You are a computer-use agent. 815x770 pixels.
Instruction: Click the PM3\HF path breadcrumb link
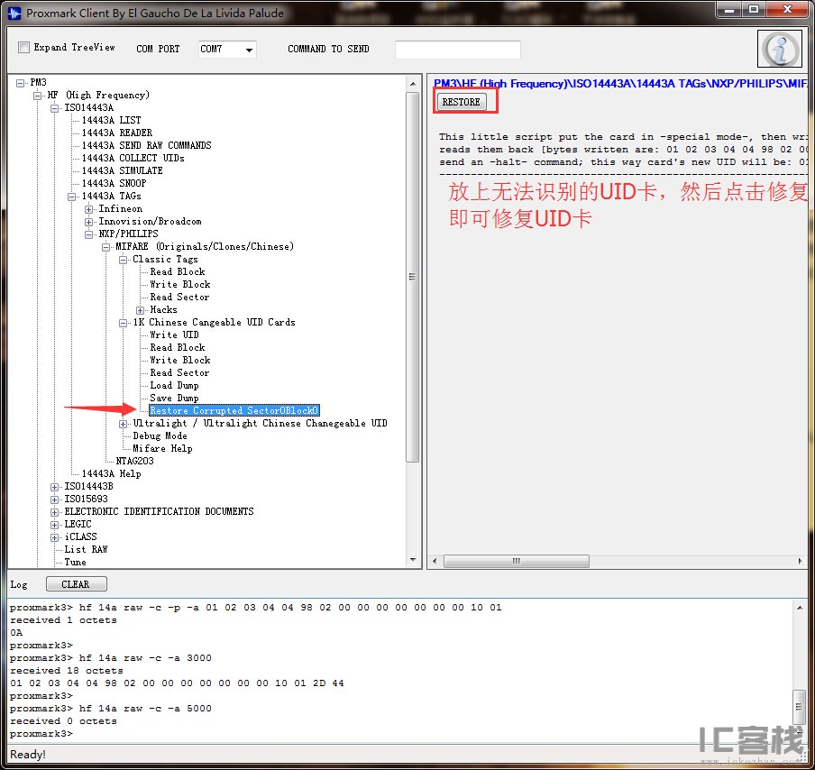620,83
